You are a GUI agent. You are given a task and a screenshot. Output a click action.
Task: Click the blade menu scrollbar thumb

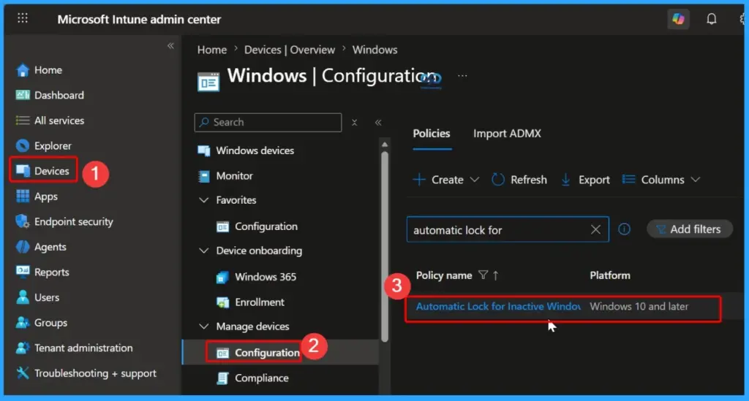coord(385,246)
